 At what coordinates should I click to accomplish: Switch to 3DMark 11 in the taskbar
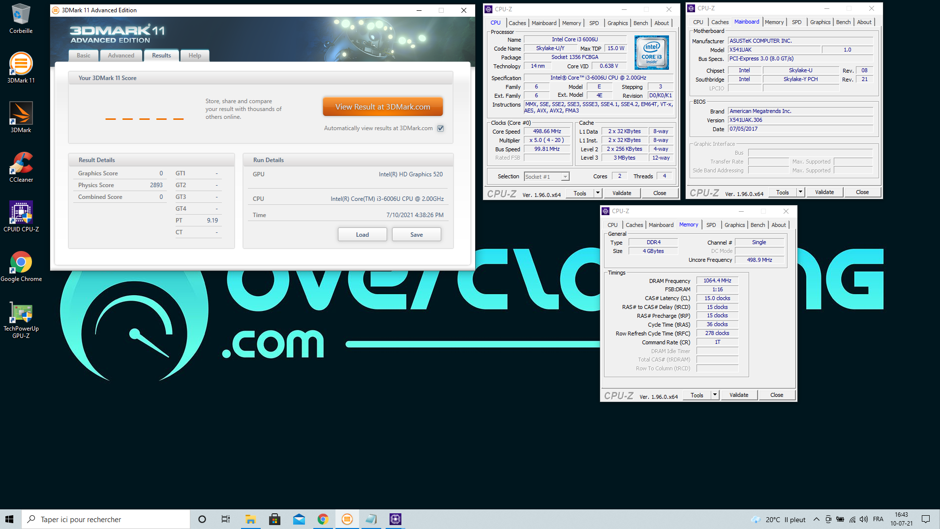(347, 519)
